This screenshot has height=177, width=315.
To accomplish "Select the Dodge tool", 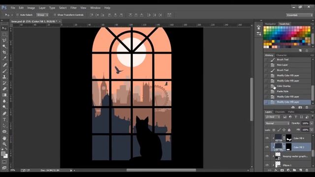I will point(4,107).
